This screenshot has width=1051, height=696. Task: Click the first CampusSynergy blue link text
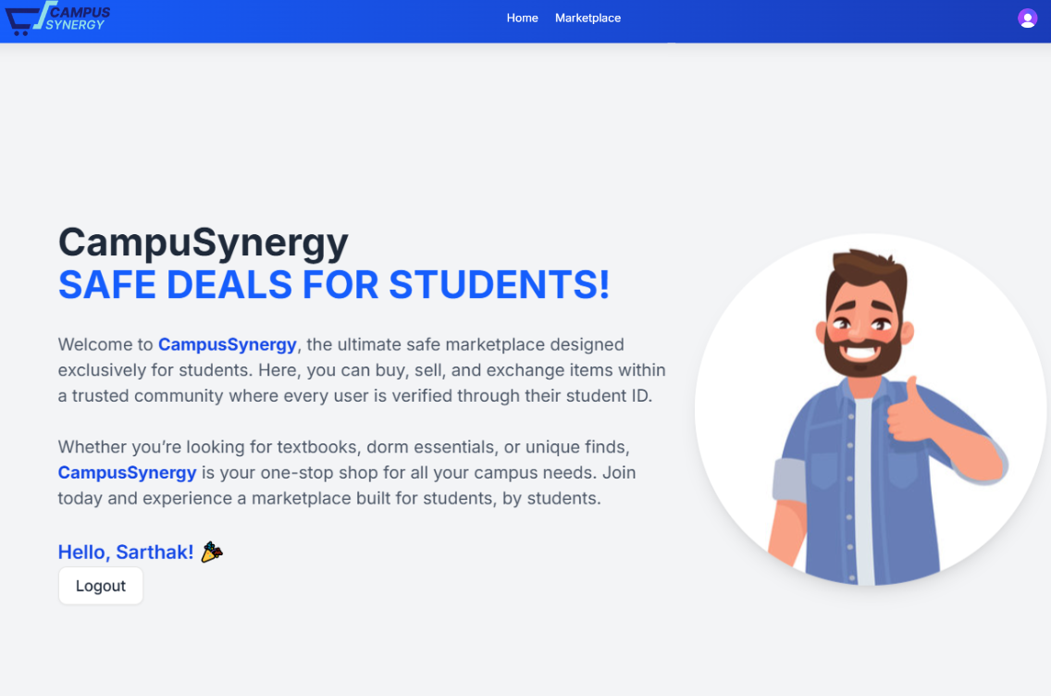228,344
